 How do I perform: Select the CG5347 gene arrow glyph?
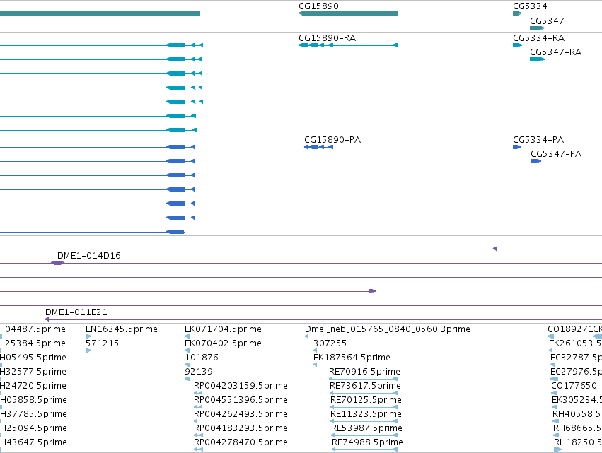[x=537, y=28]
